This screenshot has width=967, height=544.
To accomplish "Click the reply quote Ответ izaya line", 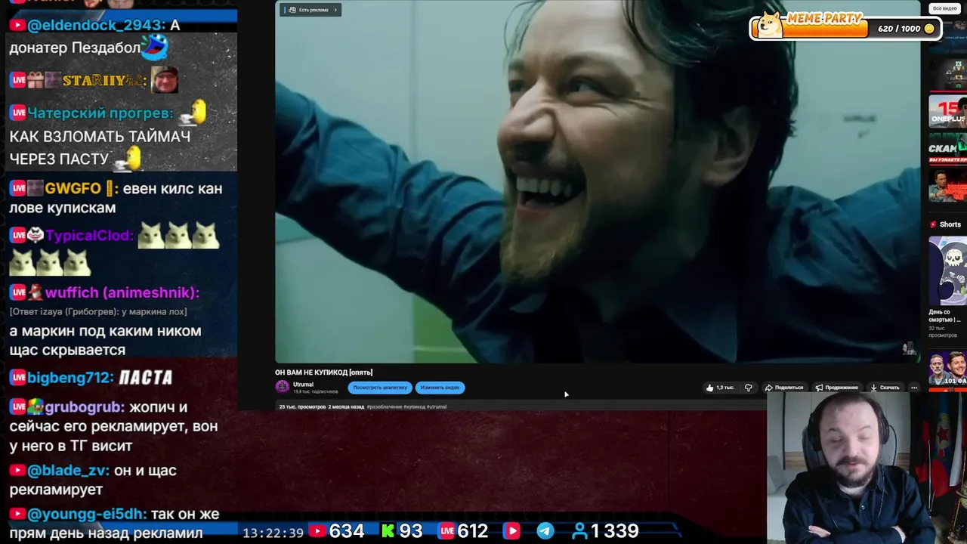I will click(x=98, y=311).
